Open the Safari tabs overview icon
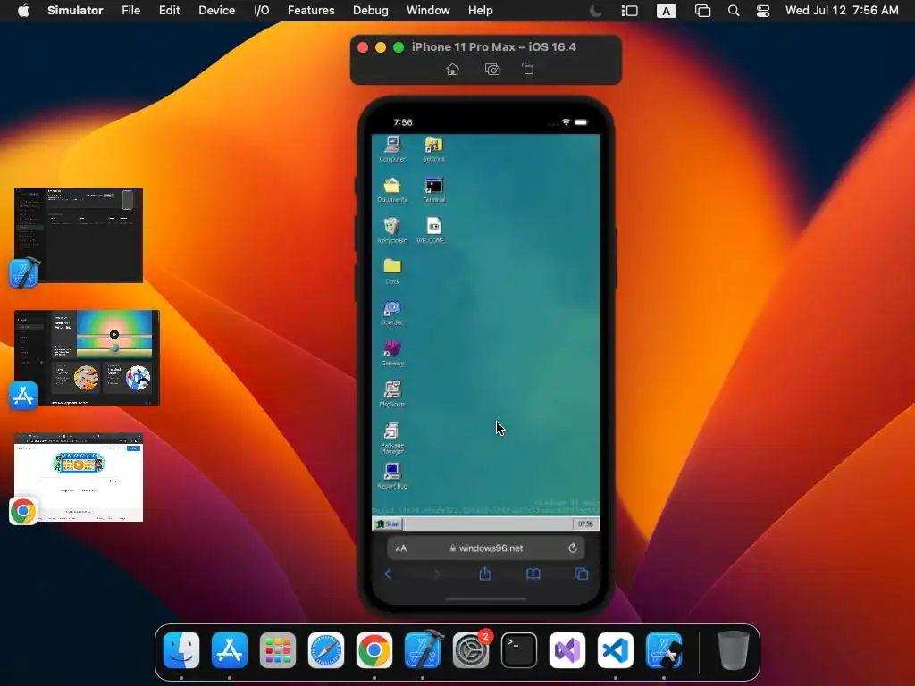Viewport: 915px width, 686px height. click(582, 574)
